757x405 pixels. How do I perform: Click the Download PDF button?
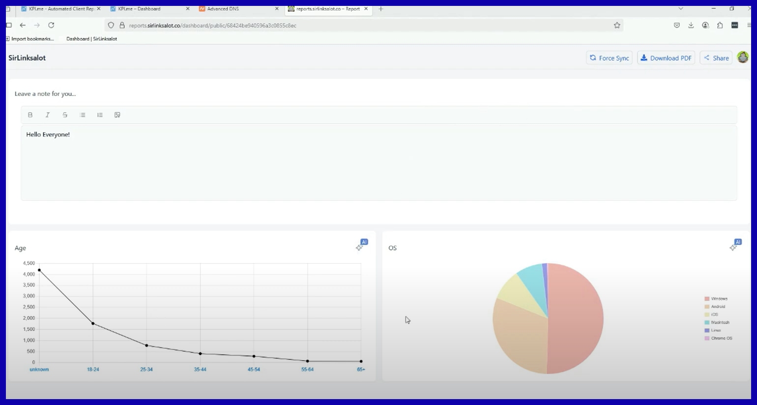point(666,58)
